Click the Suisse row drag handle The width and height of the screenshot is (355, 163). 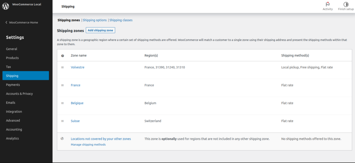click(x=62, y=121)
